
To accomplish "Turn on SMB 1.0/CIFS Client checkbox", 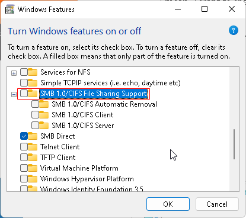I will click(35, 115).
